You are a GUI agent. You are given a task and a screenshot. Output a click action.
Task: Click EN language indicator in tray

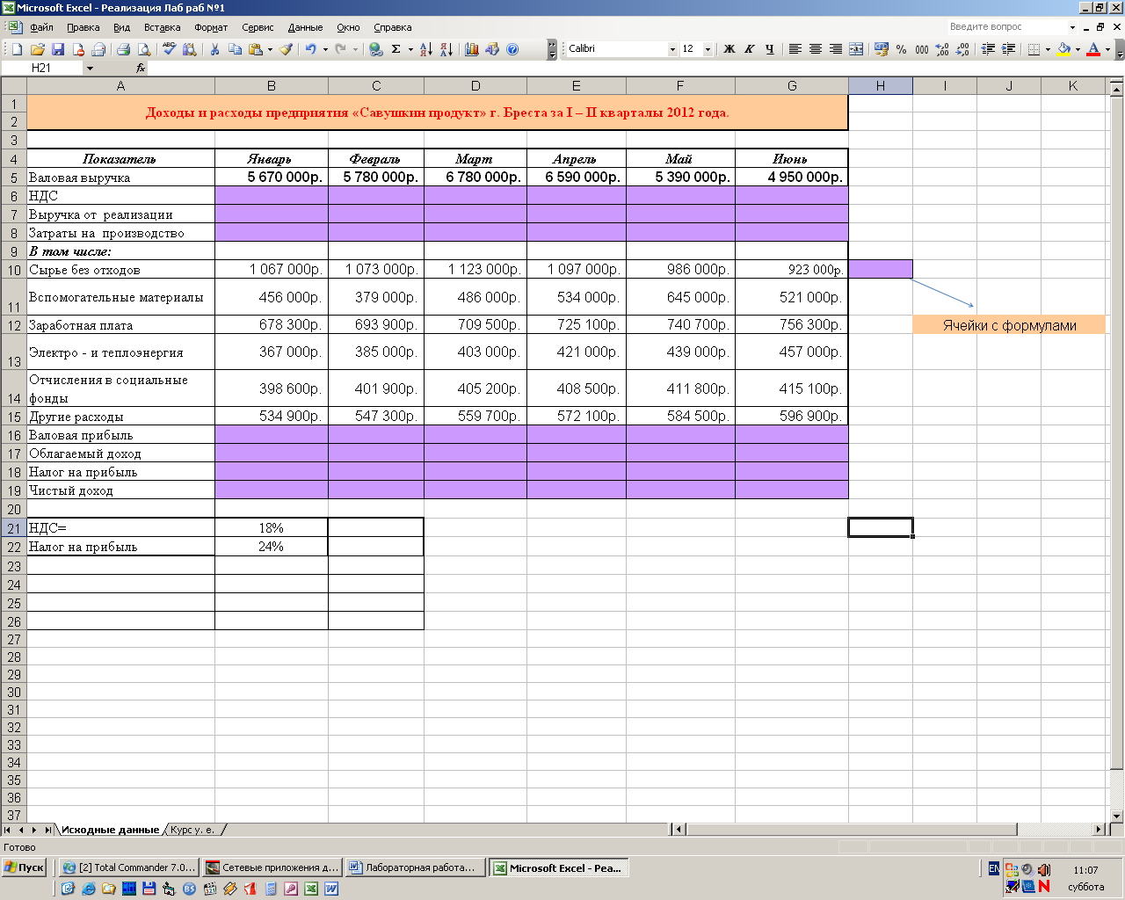point(993,868)
